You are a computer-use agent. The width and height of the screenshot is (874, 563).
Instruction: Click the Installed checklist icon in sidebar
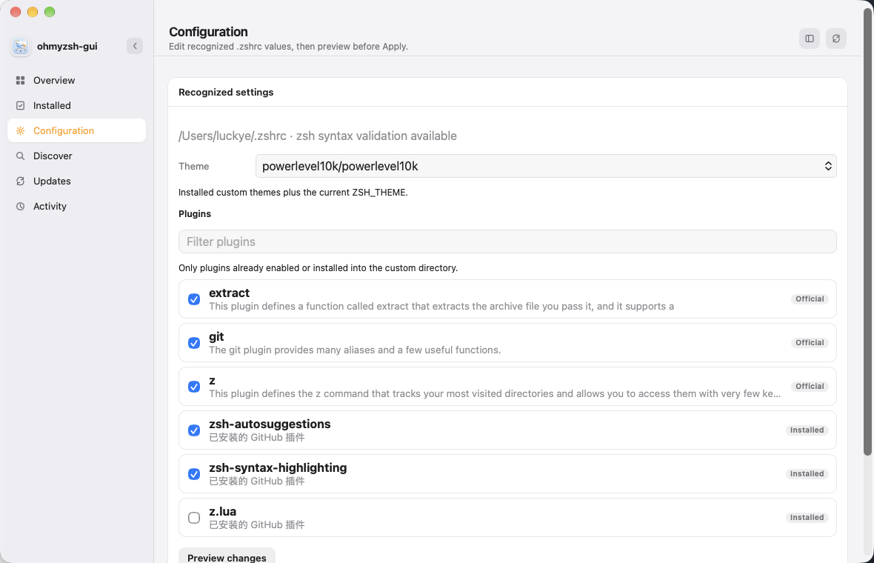click(x=21, y=105)
